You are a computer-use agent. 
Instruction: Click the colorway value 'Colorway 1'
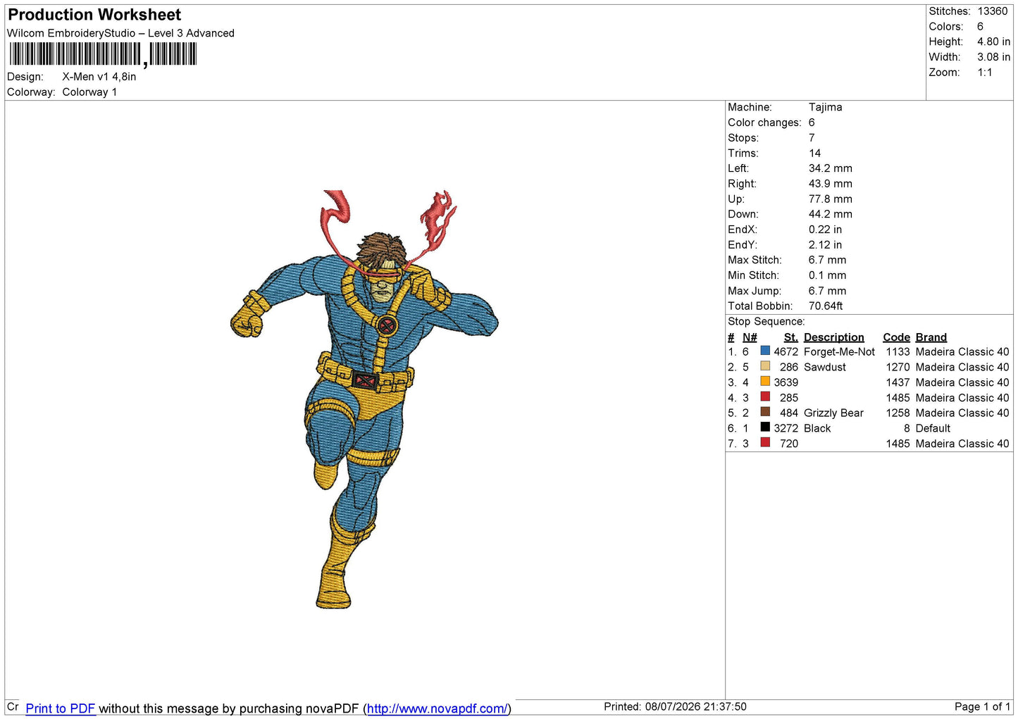coord(89,92)
